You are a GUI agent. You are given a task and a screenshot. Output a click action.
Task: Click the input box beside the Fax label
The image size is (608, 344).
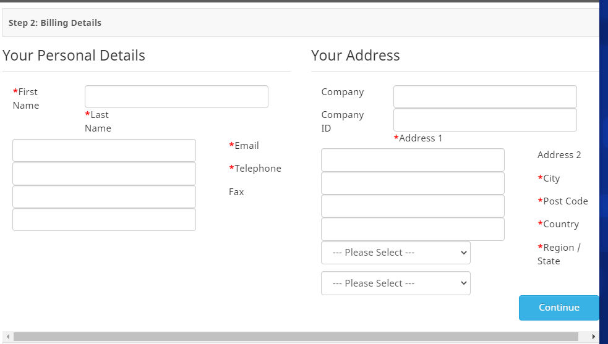104,197
